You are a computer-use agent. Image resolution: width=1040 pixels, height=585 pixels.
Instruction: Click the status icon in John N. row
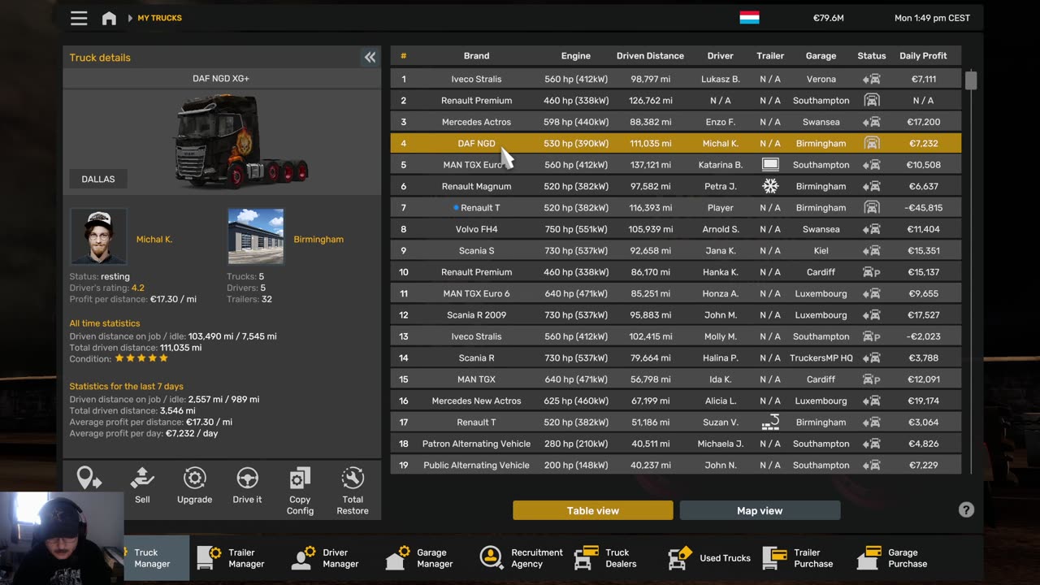click(871, 465)
